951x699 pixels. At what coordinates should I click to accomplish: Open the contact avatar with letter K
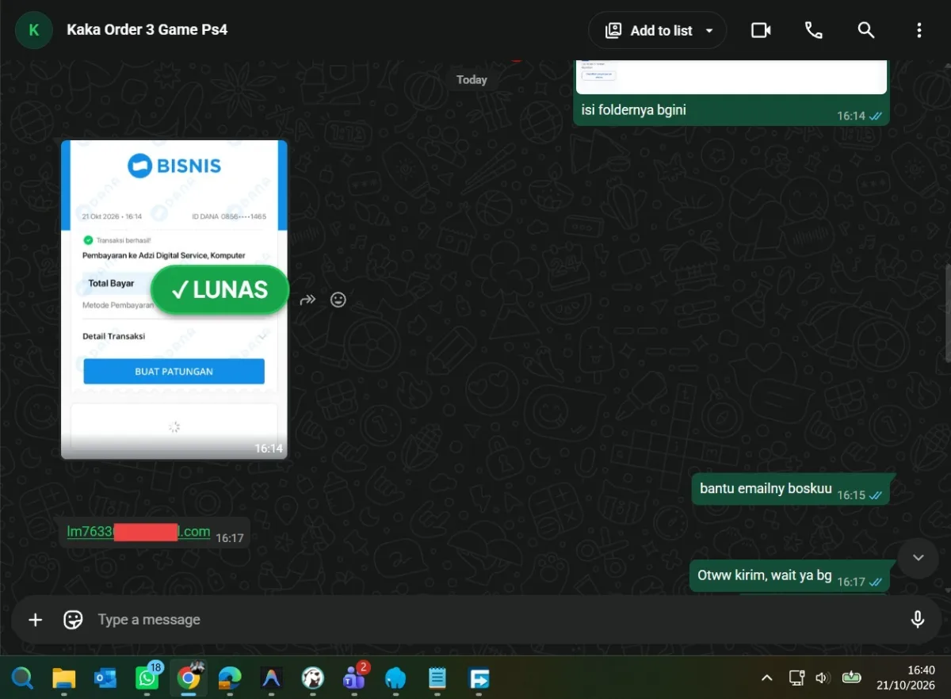[x=34, y=31]
